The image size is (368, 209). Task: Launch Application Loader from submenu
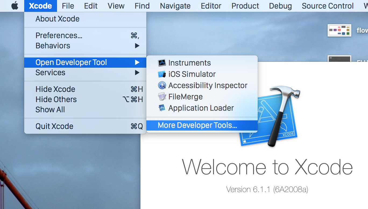[x=202, y=108]
